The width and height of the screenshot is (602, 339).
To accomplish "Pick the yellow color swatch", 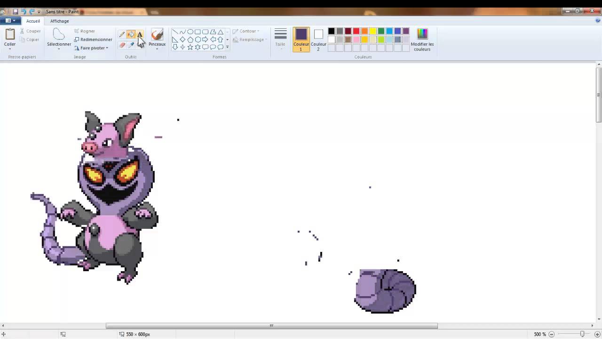I will coord(373,31).
